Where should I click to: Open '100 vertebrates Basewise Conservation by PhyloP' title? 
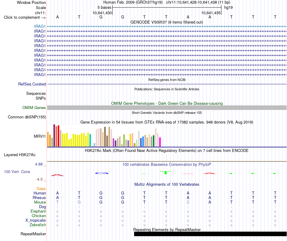(x=167, y=164)
